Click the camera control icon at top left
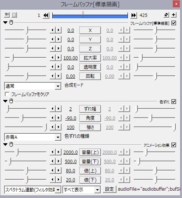Viewport: 182px width, 198px height. click(x=7, y=15)
